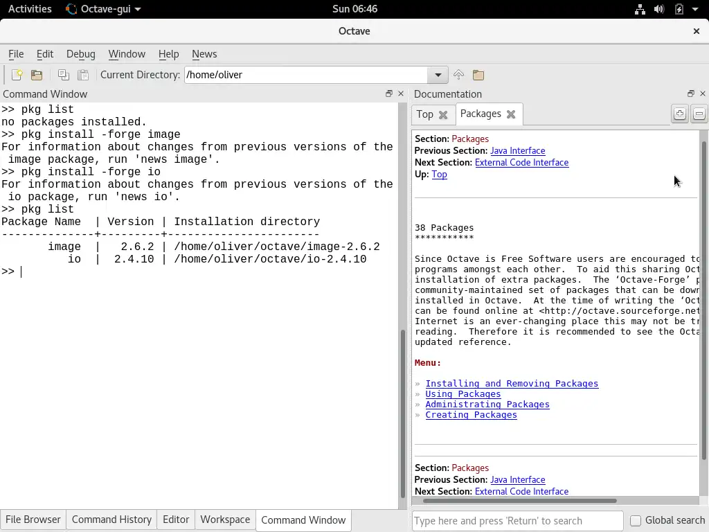Zoom out documentation with minus button
Viewport: 709px width, 532px height.
pos(699,114)
